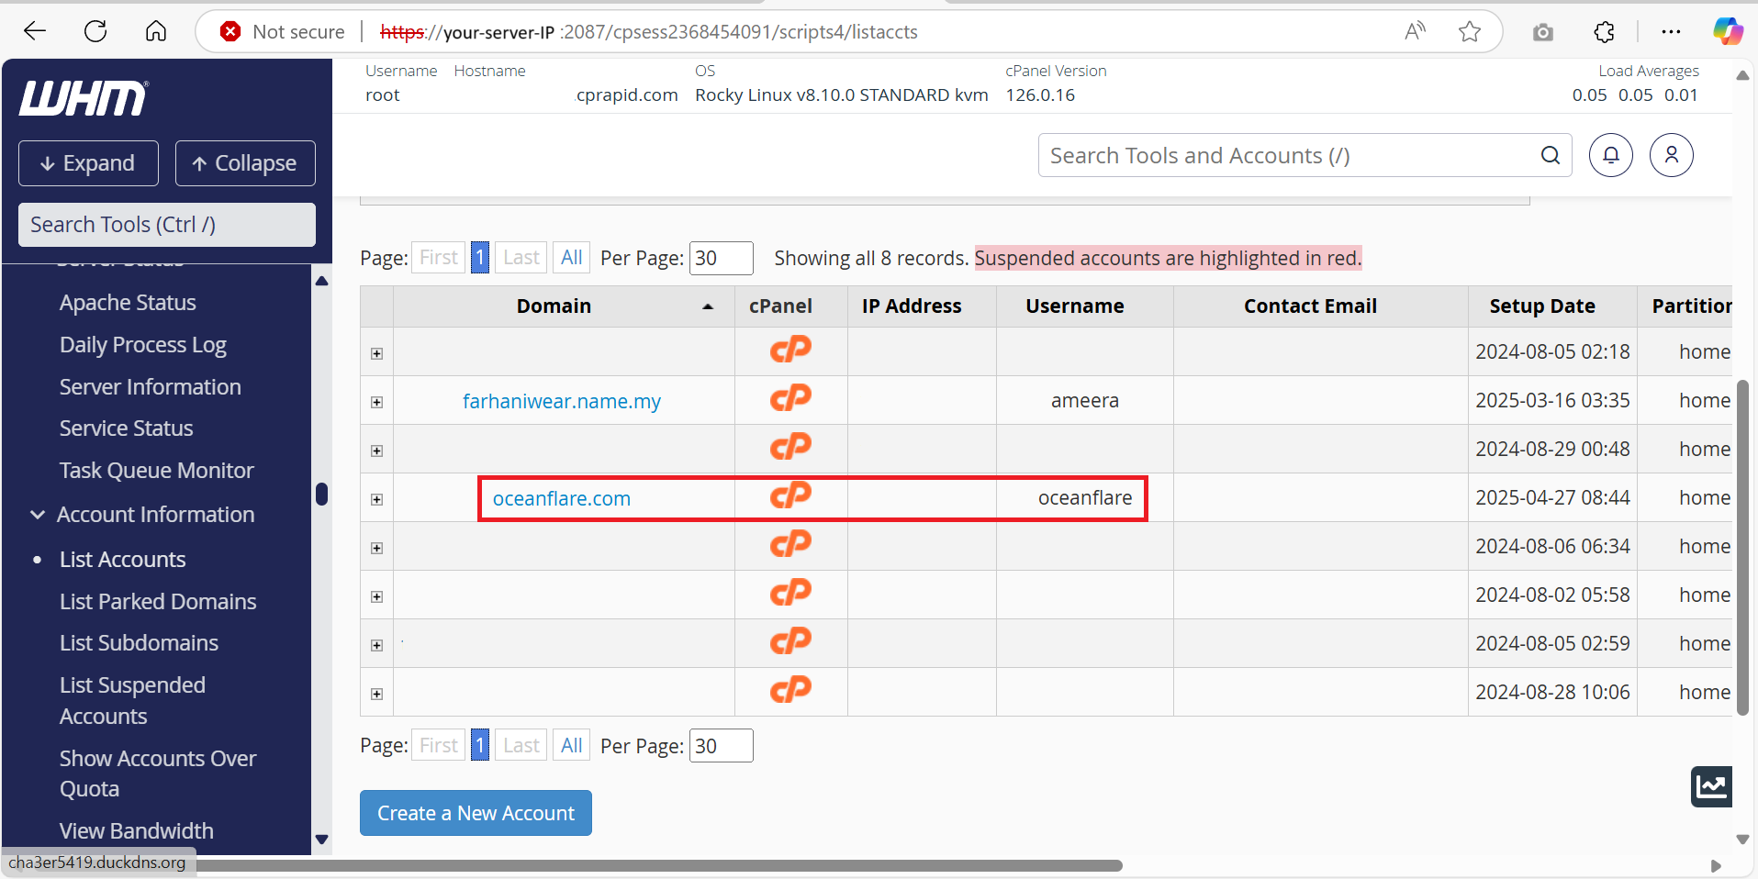Add page to favorites star icon
Viewport: 1758px width, 879px height.
coord(1470,31)
